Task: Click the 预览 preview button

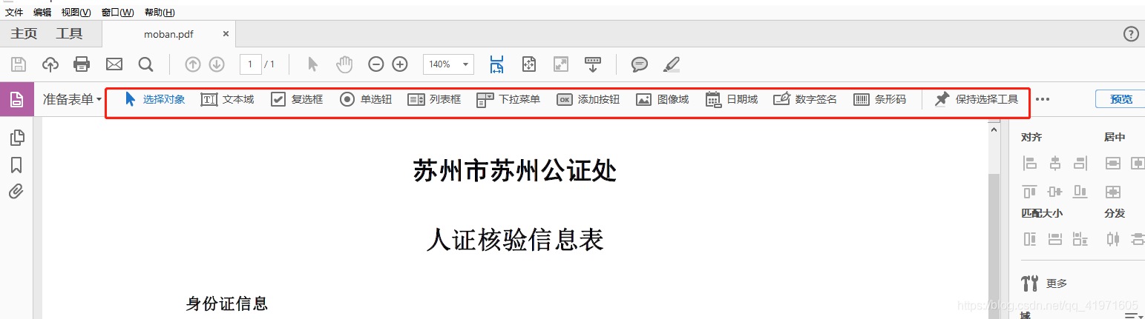Action: coord(1121,99)
